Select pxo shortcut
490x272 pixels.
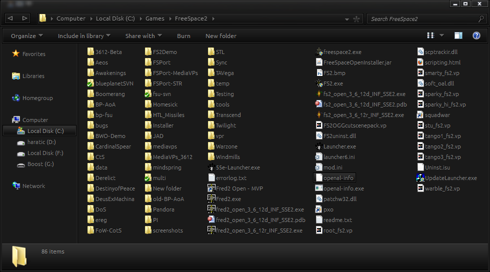324,209
